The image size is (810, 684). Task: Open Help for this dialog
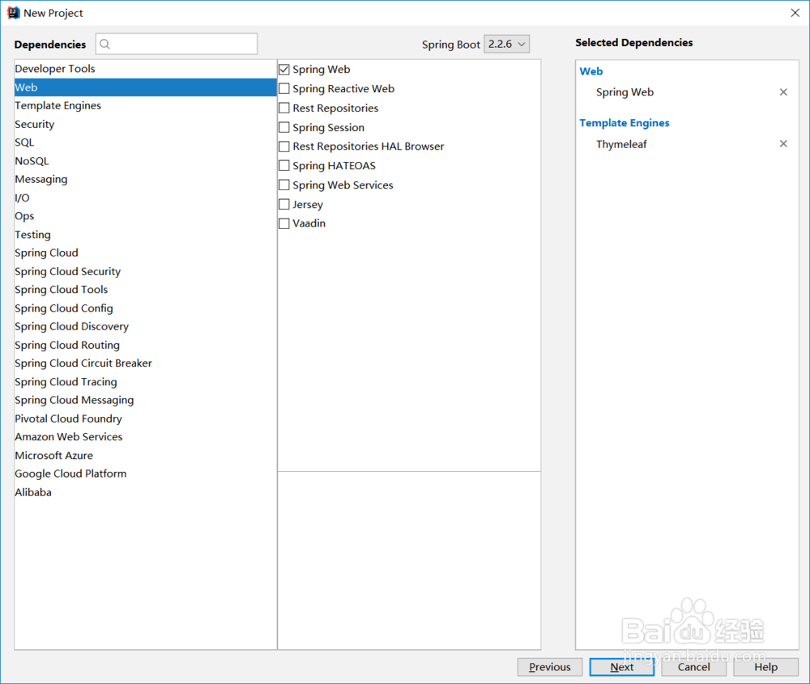click(765, 667)
